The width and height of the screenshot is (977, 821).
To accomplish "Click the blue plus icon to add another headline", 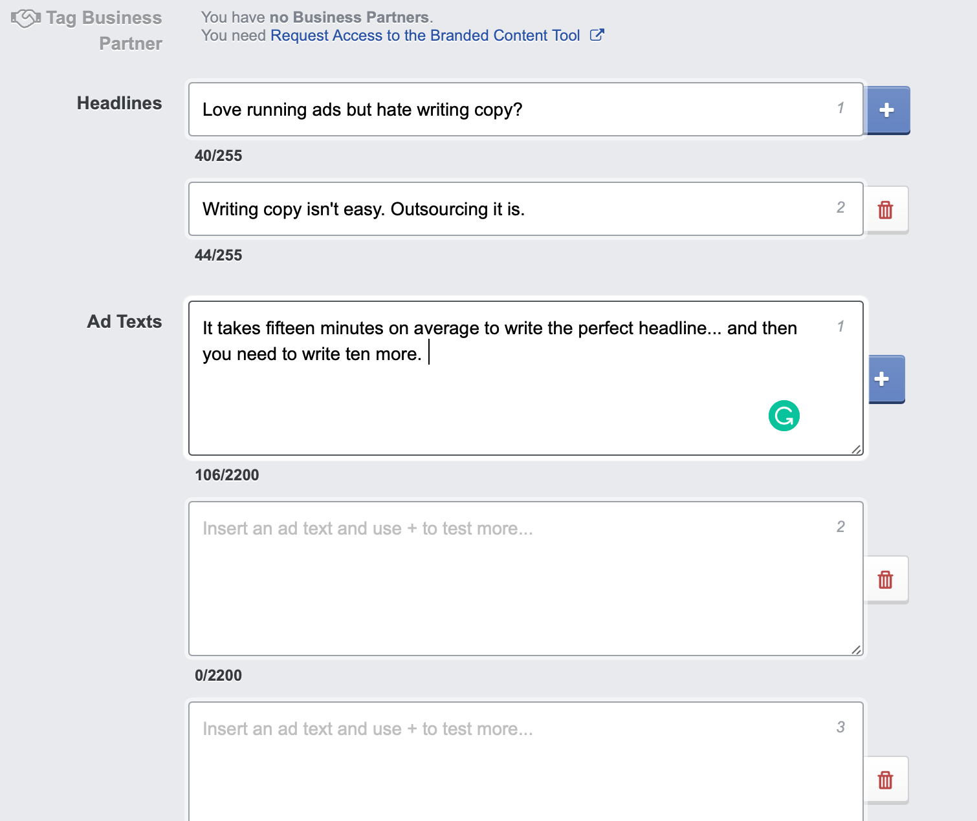I will coord(887,110).
